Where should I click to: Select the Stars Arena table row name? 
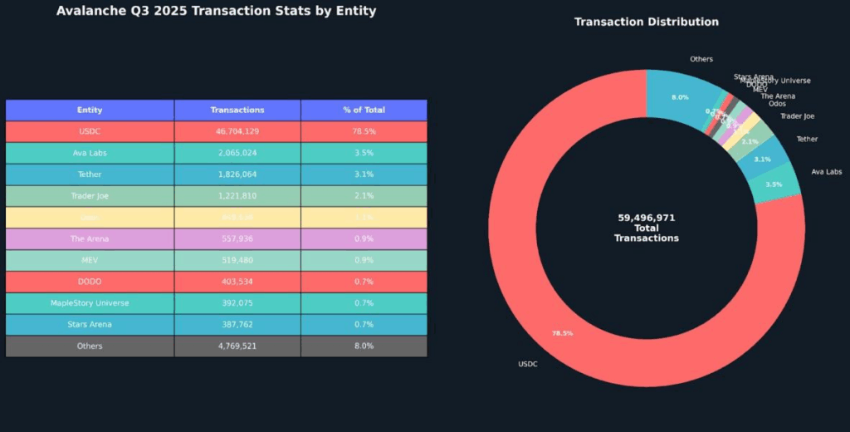coord(90,325)
